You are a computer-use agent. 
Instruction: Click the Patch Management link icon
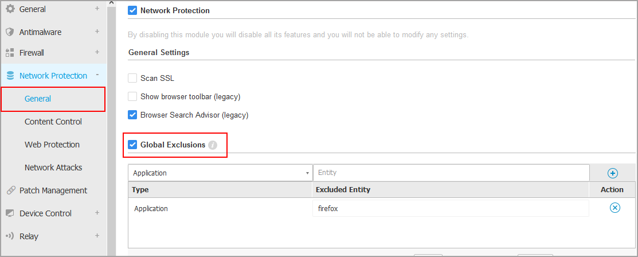click(x=10, y=190)
